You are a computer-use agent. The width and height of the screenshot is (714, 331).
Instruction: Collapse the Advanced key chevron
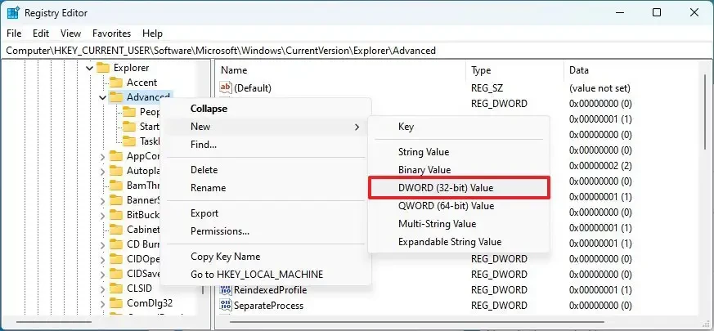click(x=102, y=97)
